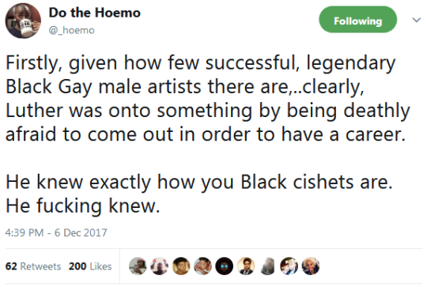Open seventh liker avatar with gray blurry photo
This screenshot has height=287, width=427.
click(268, 266)
